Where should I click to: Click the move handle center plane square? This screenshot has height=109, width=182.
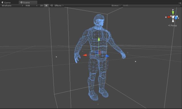tap(98, 53)
